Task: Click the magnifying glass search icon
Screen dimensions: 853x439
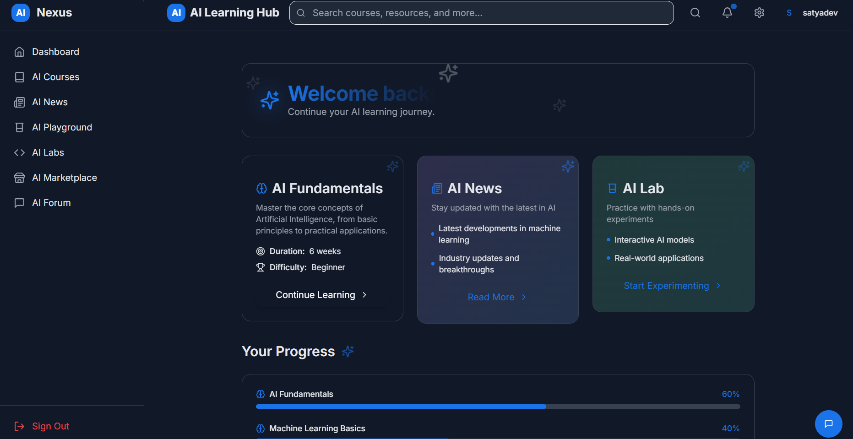Action: click(x=695, y=13)
